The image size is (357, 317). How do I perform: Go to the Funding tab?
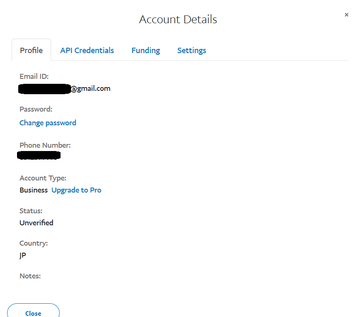point(146,50)
